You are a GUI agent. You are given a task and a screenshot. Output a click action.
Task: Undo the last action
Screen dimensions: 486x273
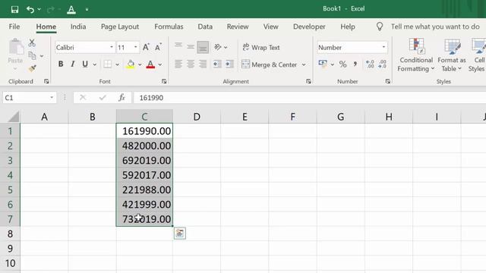click(x=30, y=10)
